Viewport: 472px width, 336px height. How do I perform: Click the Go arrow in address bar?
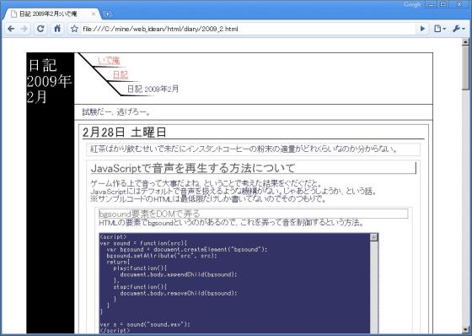pos(422,29)
